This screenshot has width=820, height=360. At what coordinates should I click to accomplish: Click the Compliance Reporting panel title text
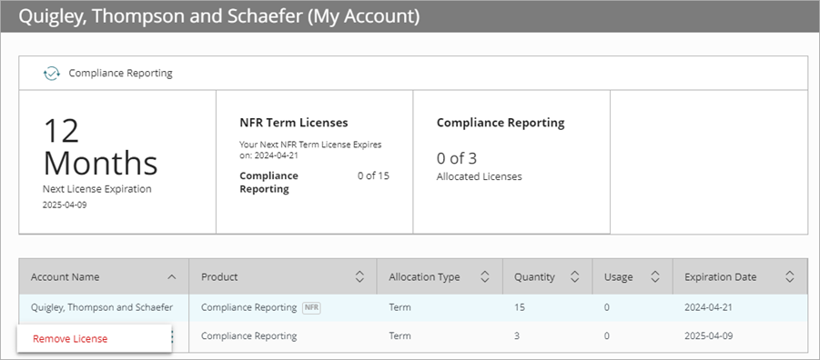coord(120,73)
